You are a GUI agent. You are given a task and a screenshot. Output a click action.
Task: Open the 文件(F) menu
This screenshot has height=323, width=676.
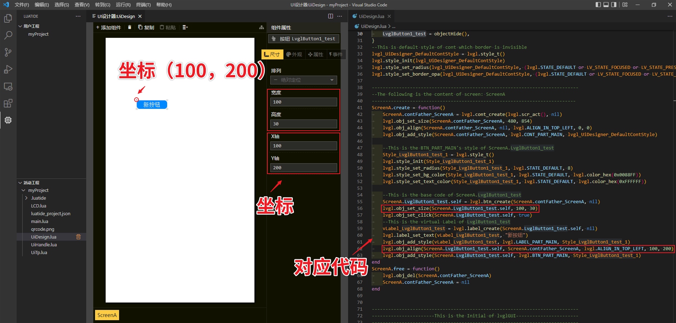[22, 5]
